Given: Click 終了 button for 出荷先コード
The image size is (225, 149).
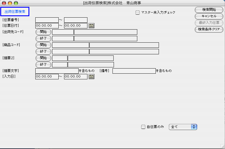Looking at the screenshot, I should point(43,38).
